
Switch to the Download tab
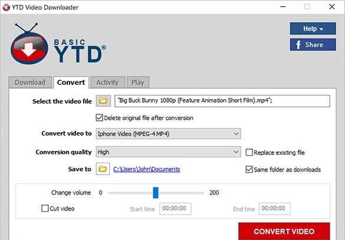point(30,83)
